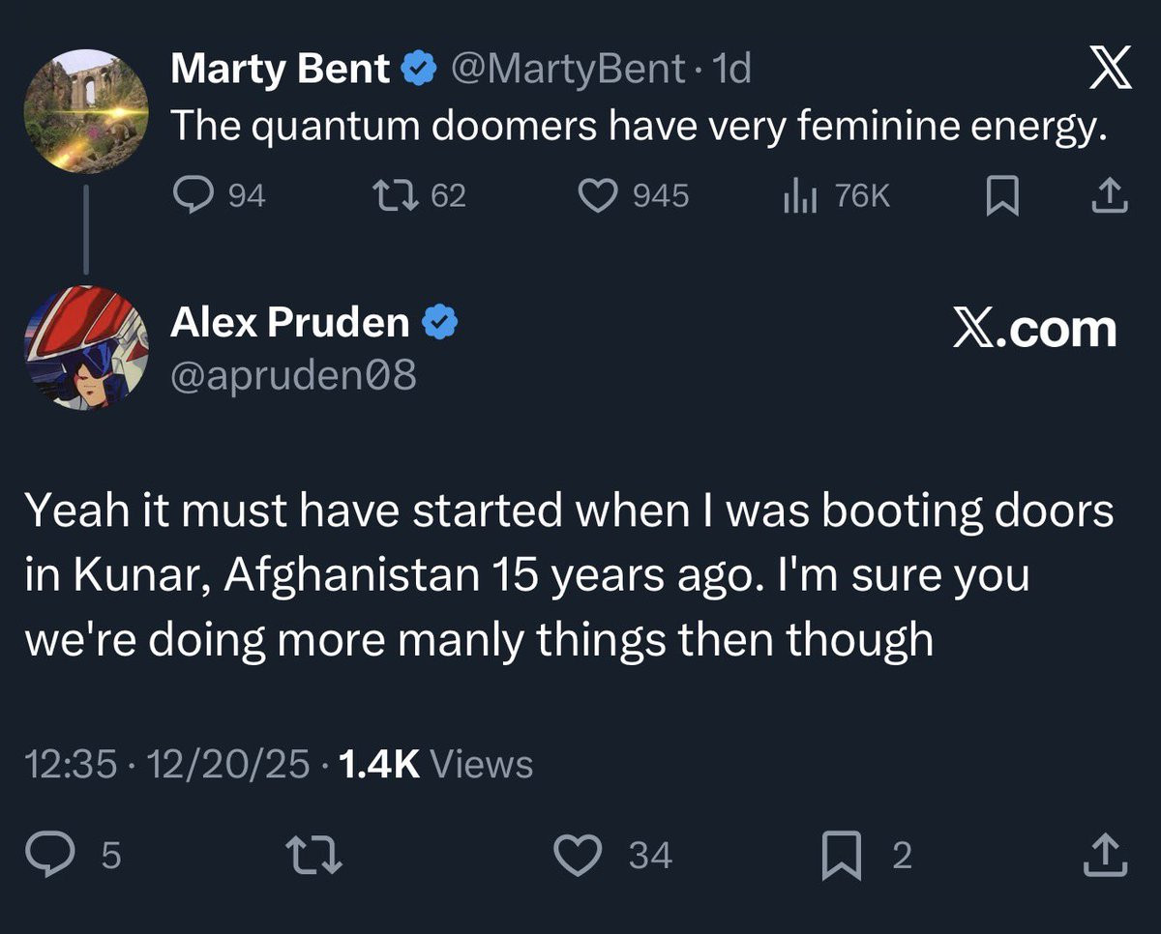Click the Alex Pruden display name

[x=289, y=322]
